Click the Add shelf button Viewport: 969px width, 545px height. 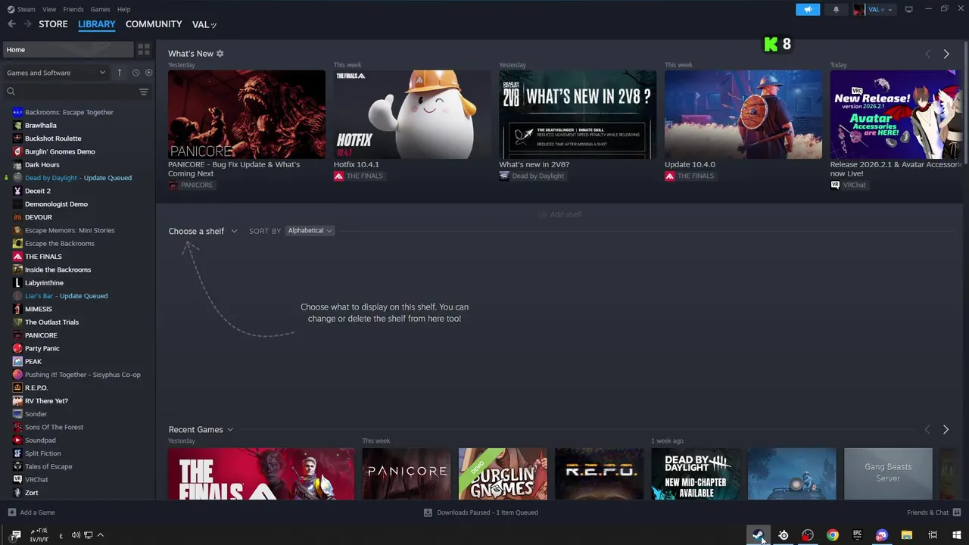[x=559, y=214]
